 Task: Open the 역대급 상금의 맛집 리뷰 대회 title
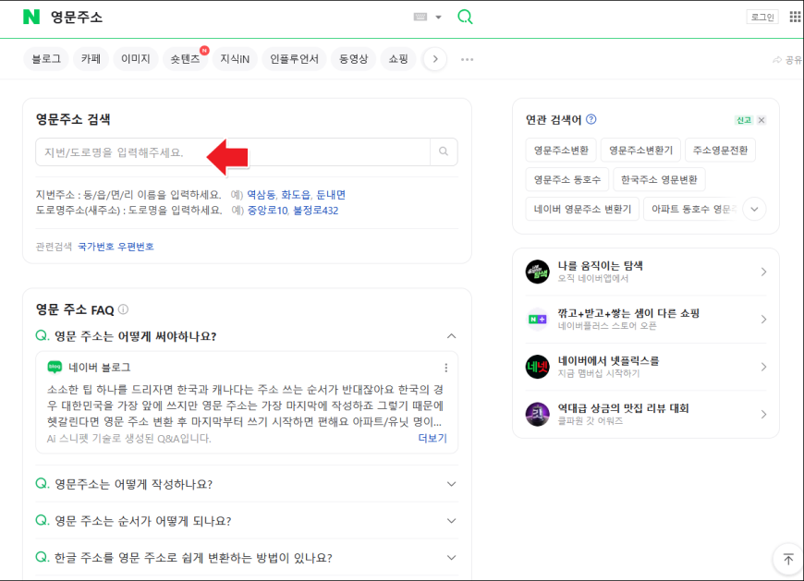(x=624, y=408)
